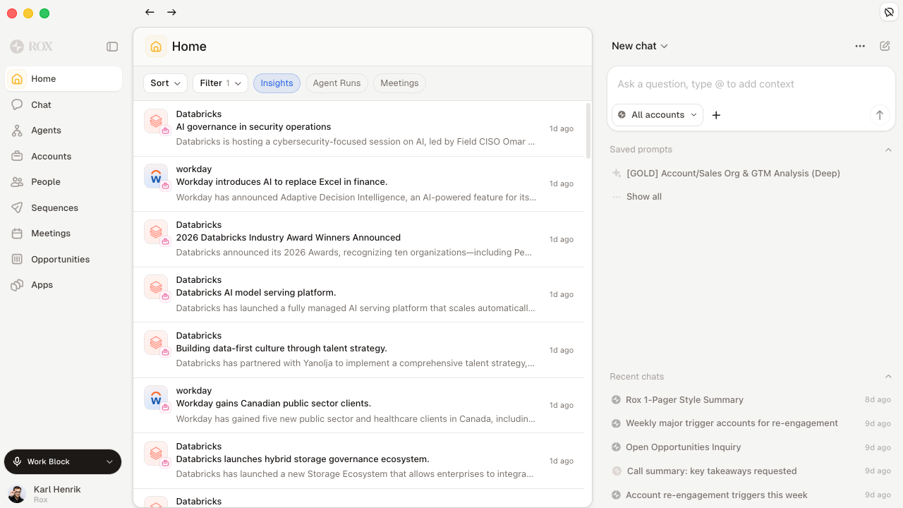Click Databricks logo on AI model serving row
Screen dimensions: 903x508
tap(156, 286)
